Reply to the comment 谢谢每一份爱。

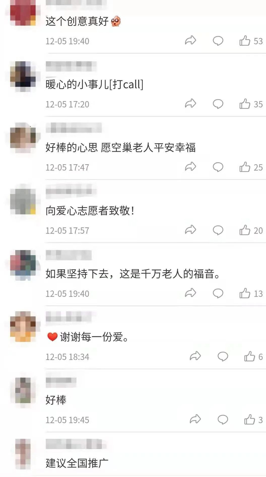coord(222,357)
